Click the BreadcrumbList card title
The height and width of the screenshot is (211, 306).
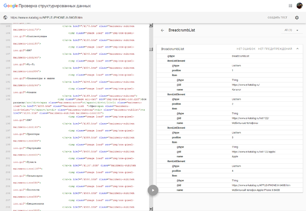pyautogui.click(x=173, y=49)
